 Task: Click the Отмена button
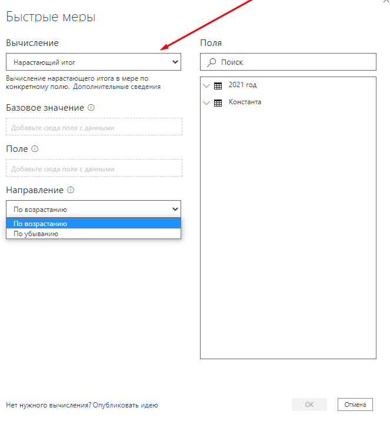point(355,405)
